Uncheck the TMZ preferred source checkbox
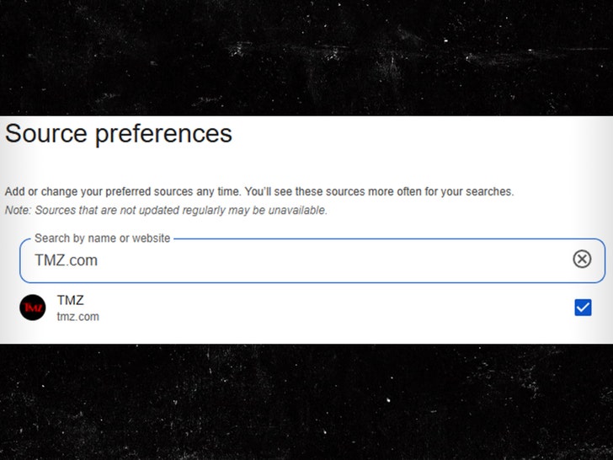Viewport: 613px width, 460px height. point(583,308)
